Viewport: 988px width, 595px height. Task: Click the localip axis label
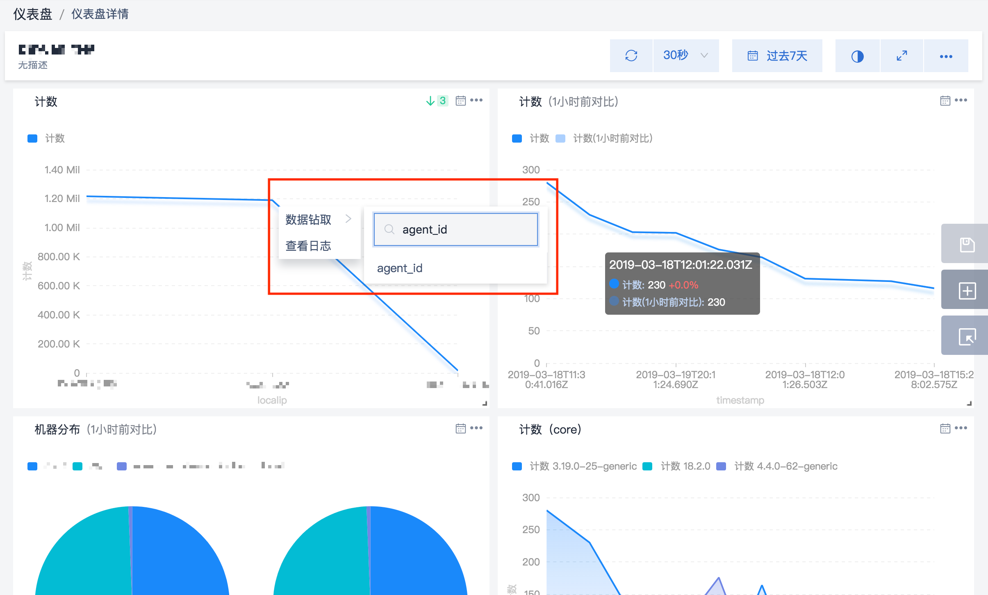(272, 400)
